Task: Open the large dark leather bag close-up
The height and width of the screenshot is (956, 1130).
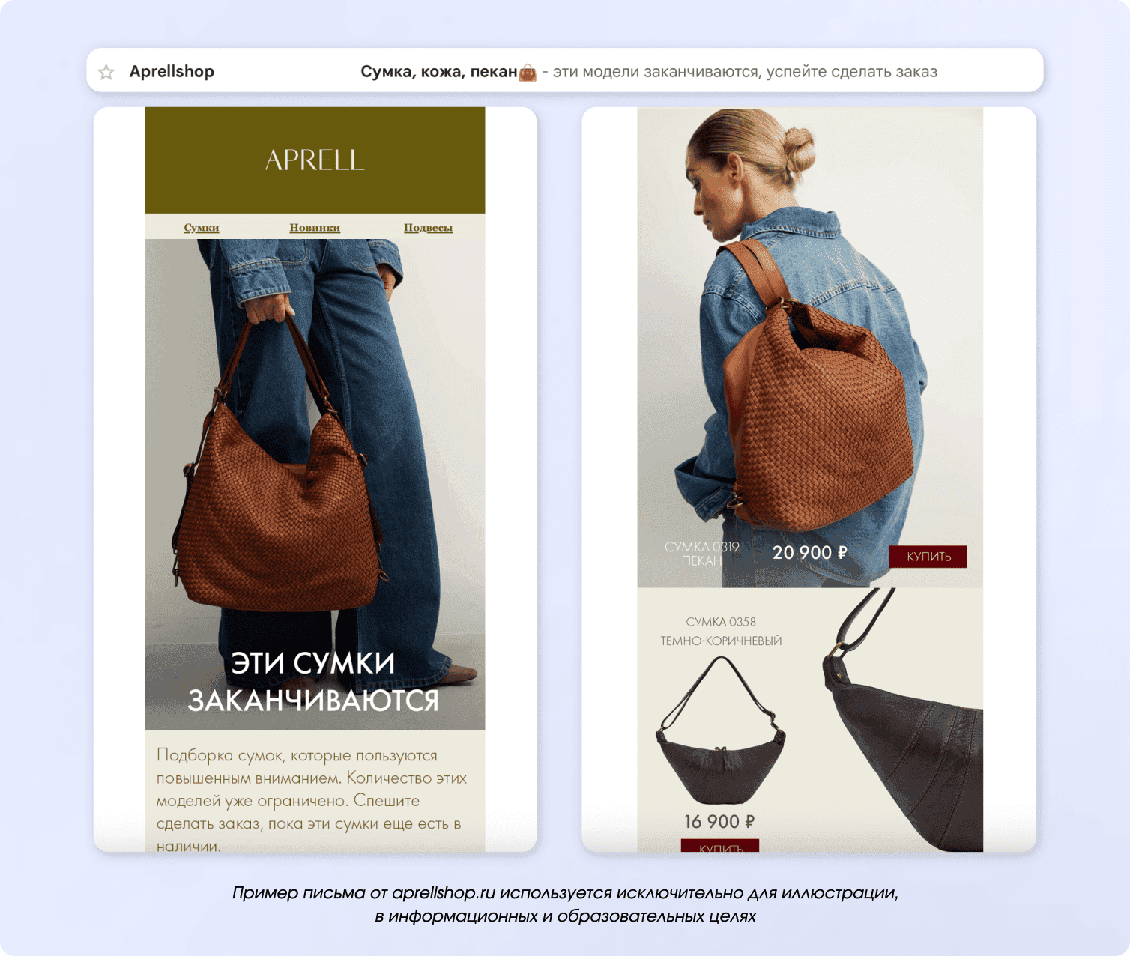Action: pos(901,719)
